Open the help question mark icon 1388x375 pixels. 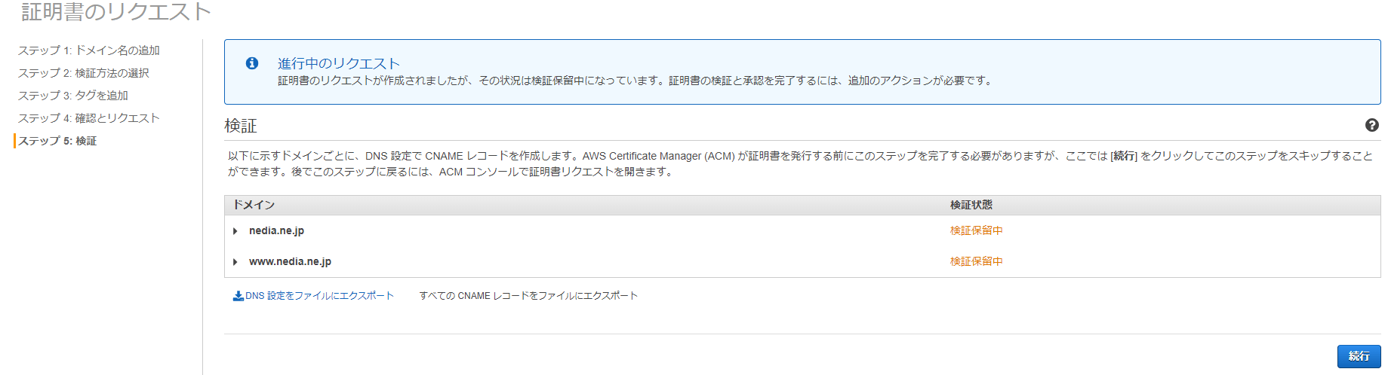point(1372,125)
